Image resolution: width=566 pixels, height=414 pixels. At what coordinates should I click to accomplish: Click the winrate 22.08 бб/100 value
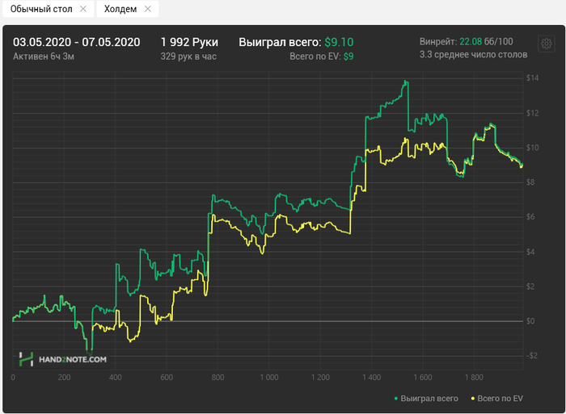[486, 41]
